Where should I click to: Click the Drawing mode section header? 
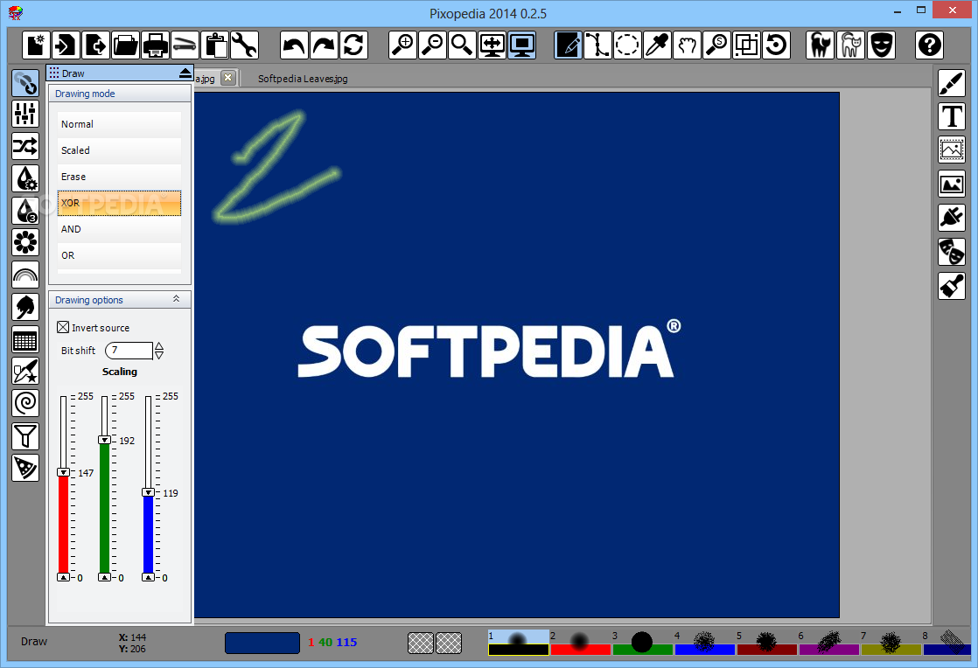pos(120,94)
